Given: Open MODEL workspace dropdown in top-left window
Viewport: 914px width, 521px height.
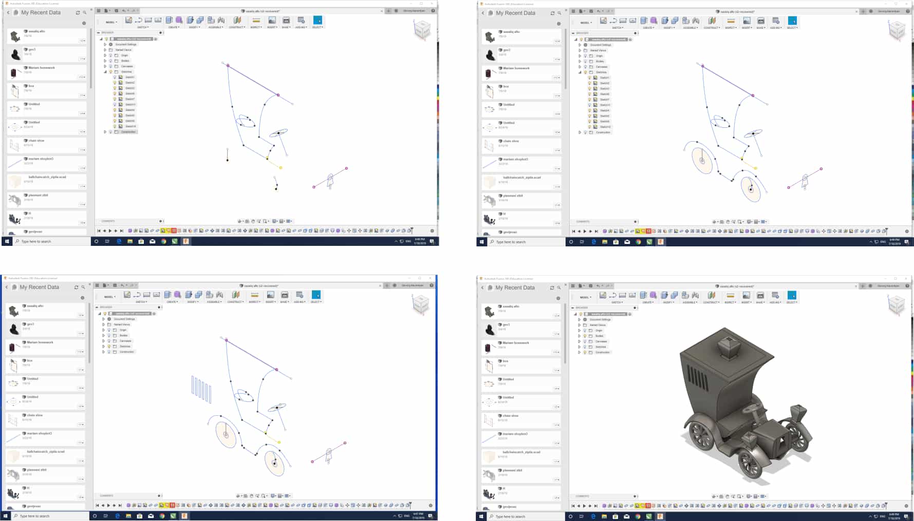Looking at the screenshot, I should 111,22.
